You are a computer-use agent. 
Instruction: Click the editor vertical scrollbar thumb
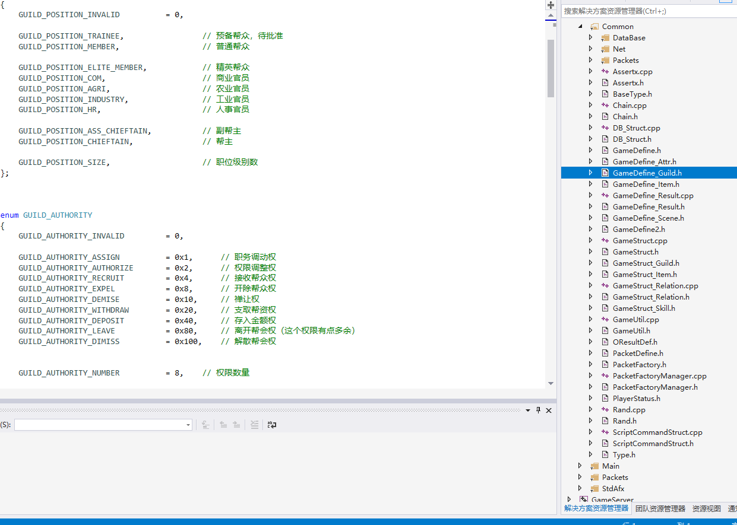pyautogui.click(x=551, y=68)
